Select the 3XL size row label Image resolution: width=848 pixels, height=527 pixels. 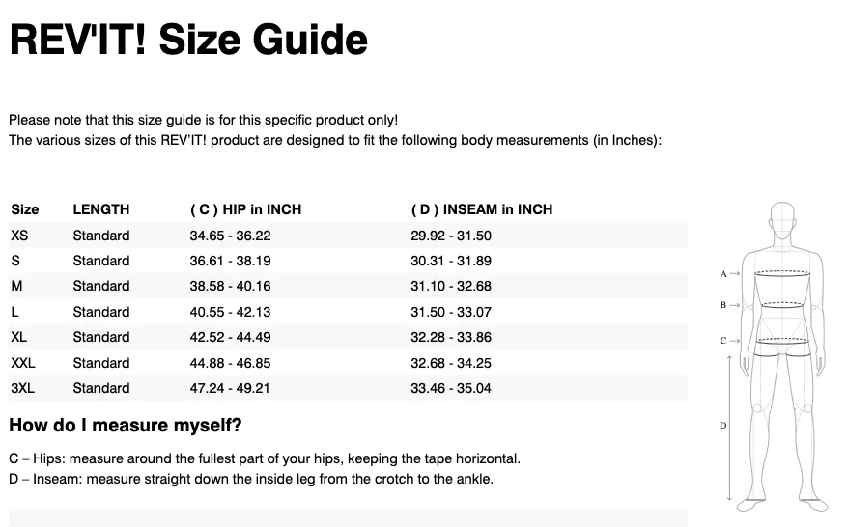point(23,388)
